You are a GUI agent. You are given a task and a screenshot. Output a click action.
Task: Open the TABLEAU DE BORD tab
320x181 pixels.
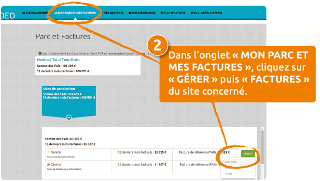(x=35, y=13)
